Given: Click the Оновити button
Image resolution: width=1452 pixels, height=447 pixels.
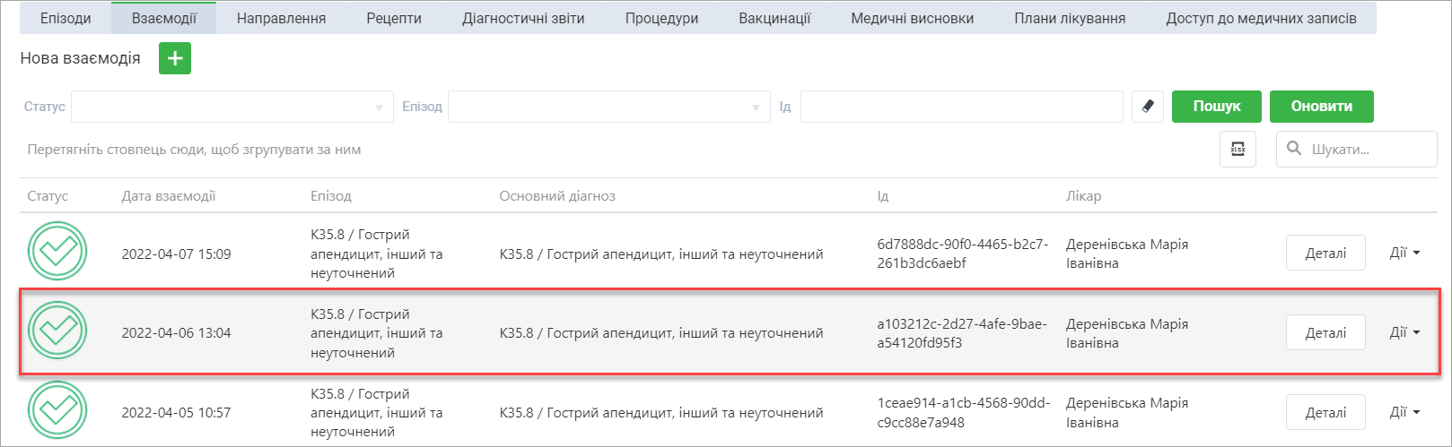Looking at the screenshot, I should pos(1322,107).
